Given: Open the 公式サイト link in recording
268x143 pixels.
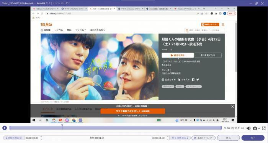Looking at the screenshot, I should [x=168, y=79].
